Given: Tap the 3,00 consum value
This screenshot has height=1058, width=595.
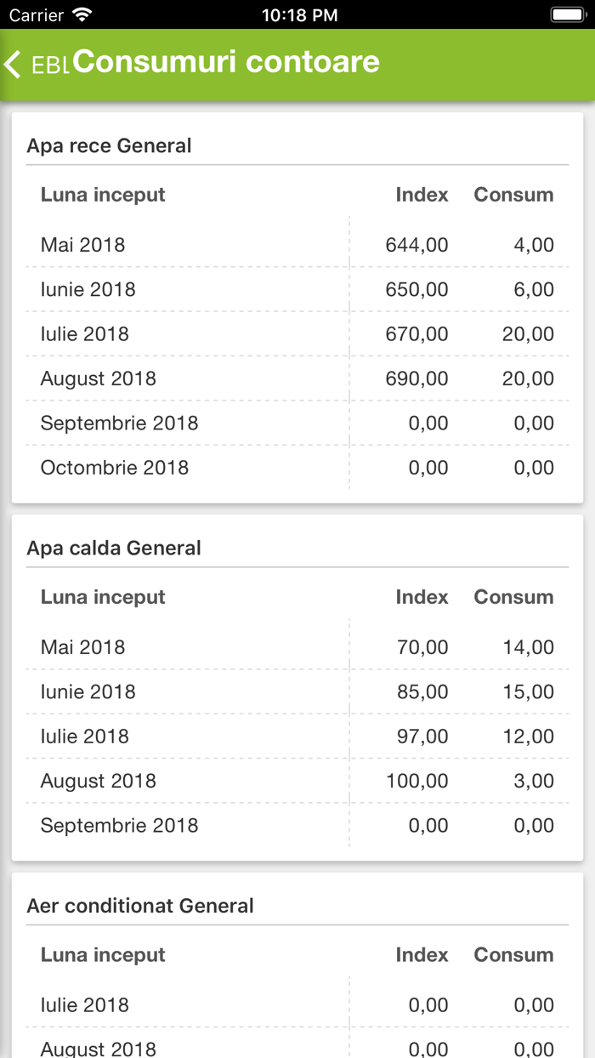Looking at the screenshot, I should [534, 781].
